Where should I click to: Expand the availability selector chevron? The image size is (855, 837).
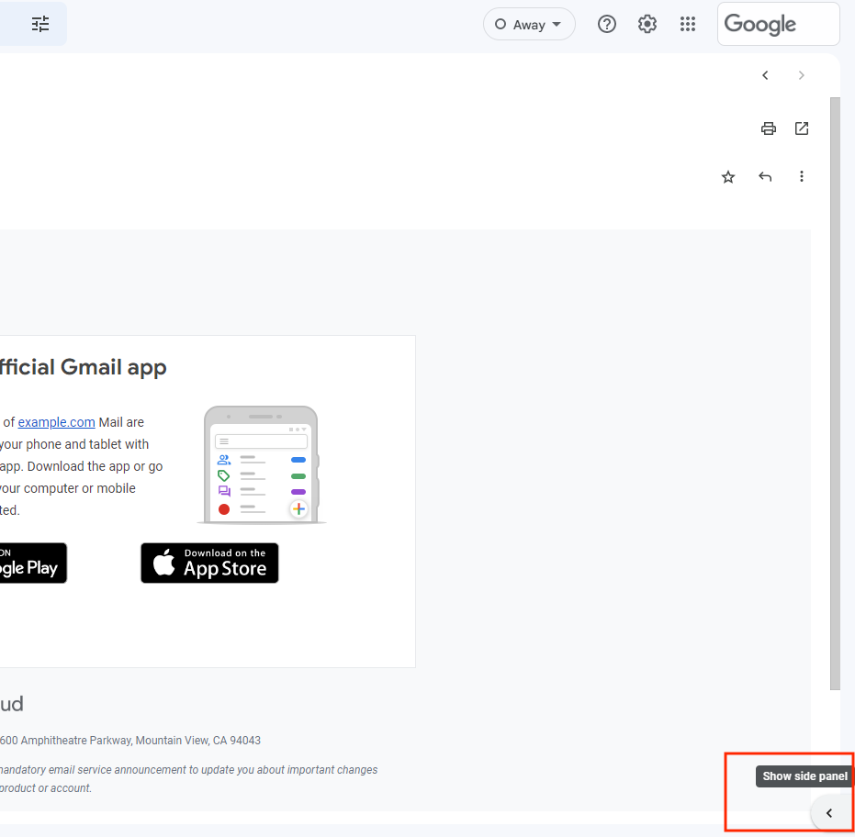(x=555, y=24)
